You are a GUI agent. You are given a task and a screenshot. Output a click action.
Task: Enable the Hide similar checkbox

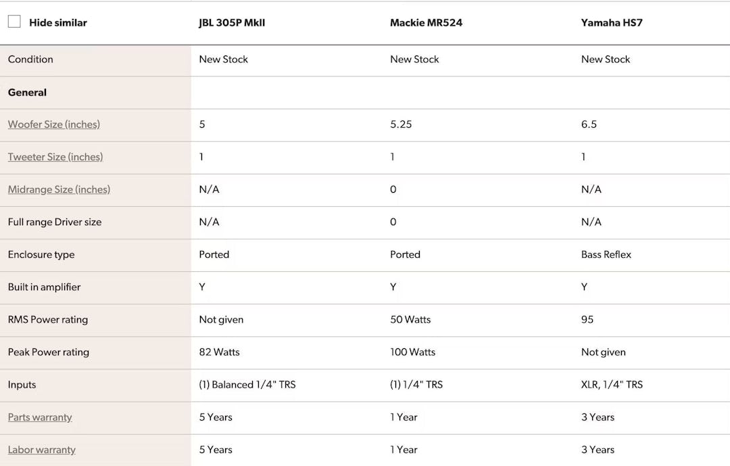tap(14, 21)
